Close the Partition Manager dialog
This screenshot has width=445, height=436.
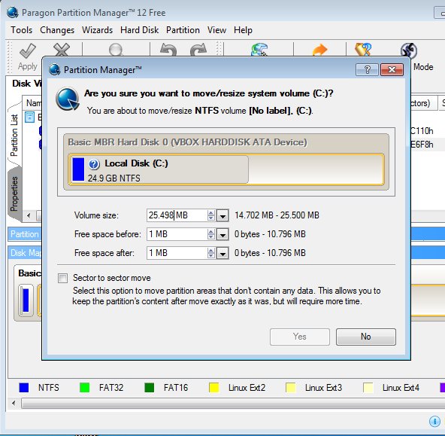pos(392,69)
